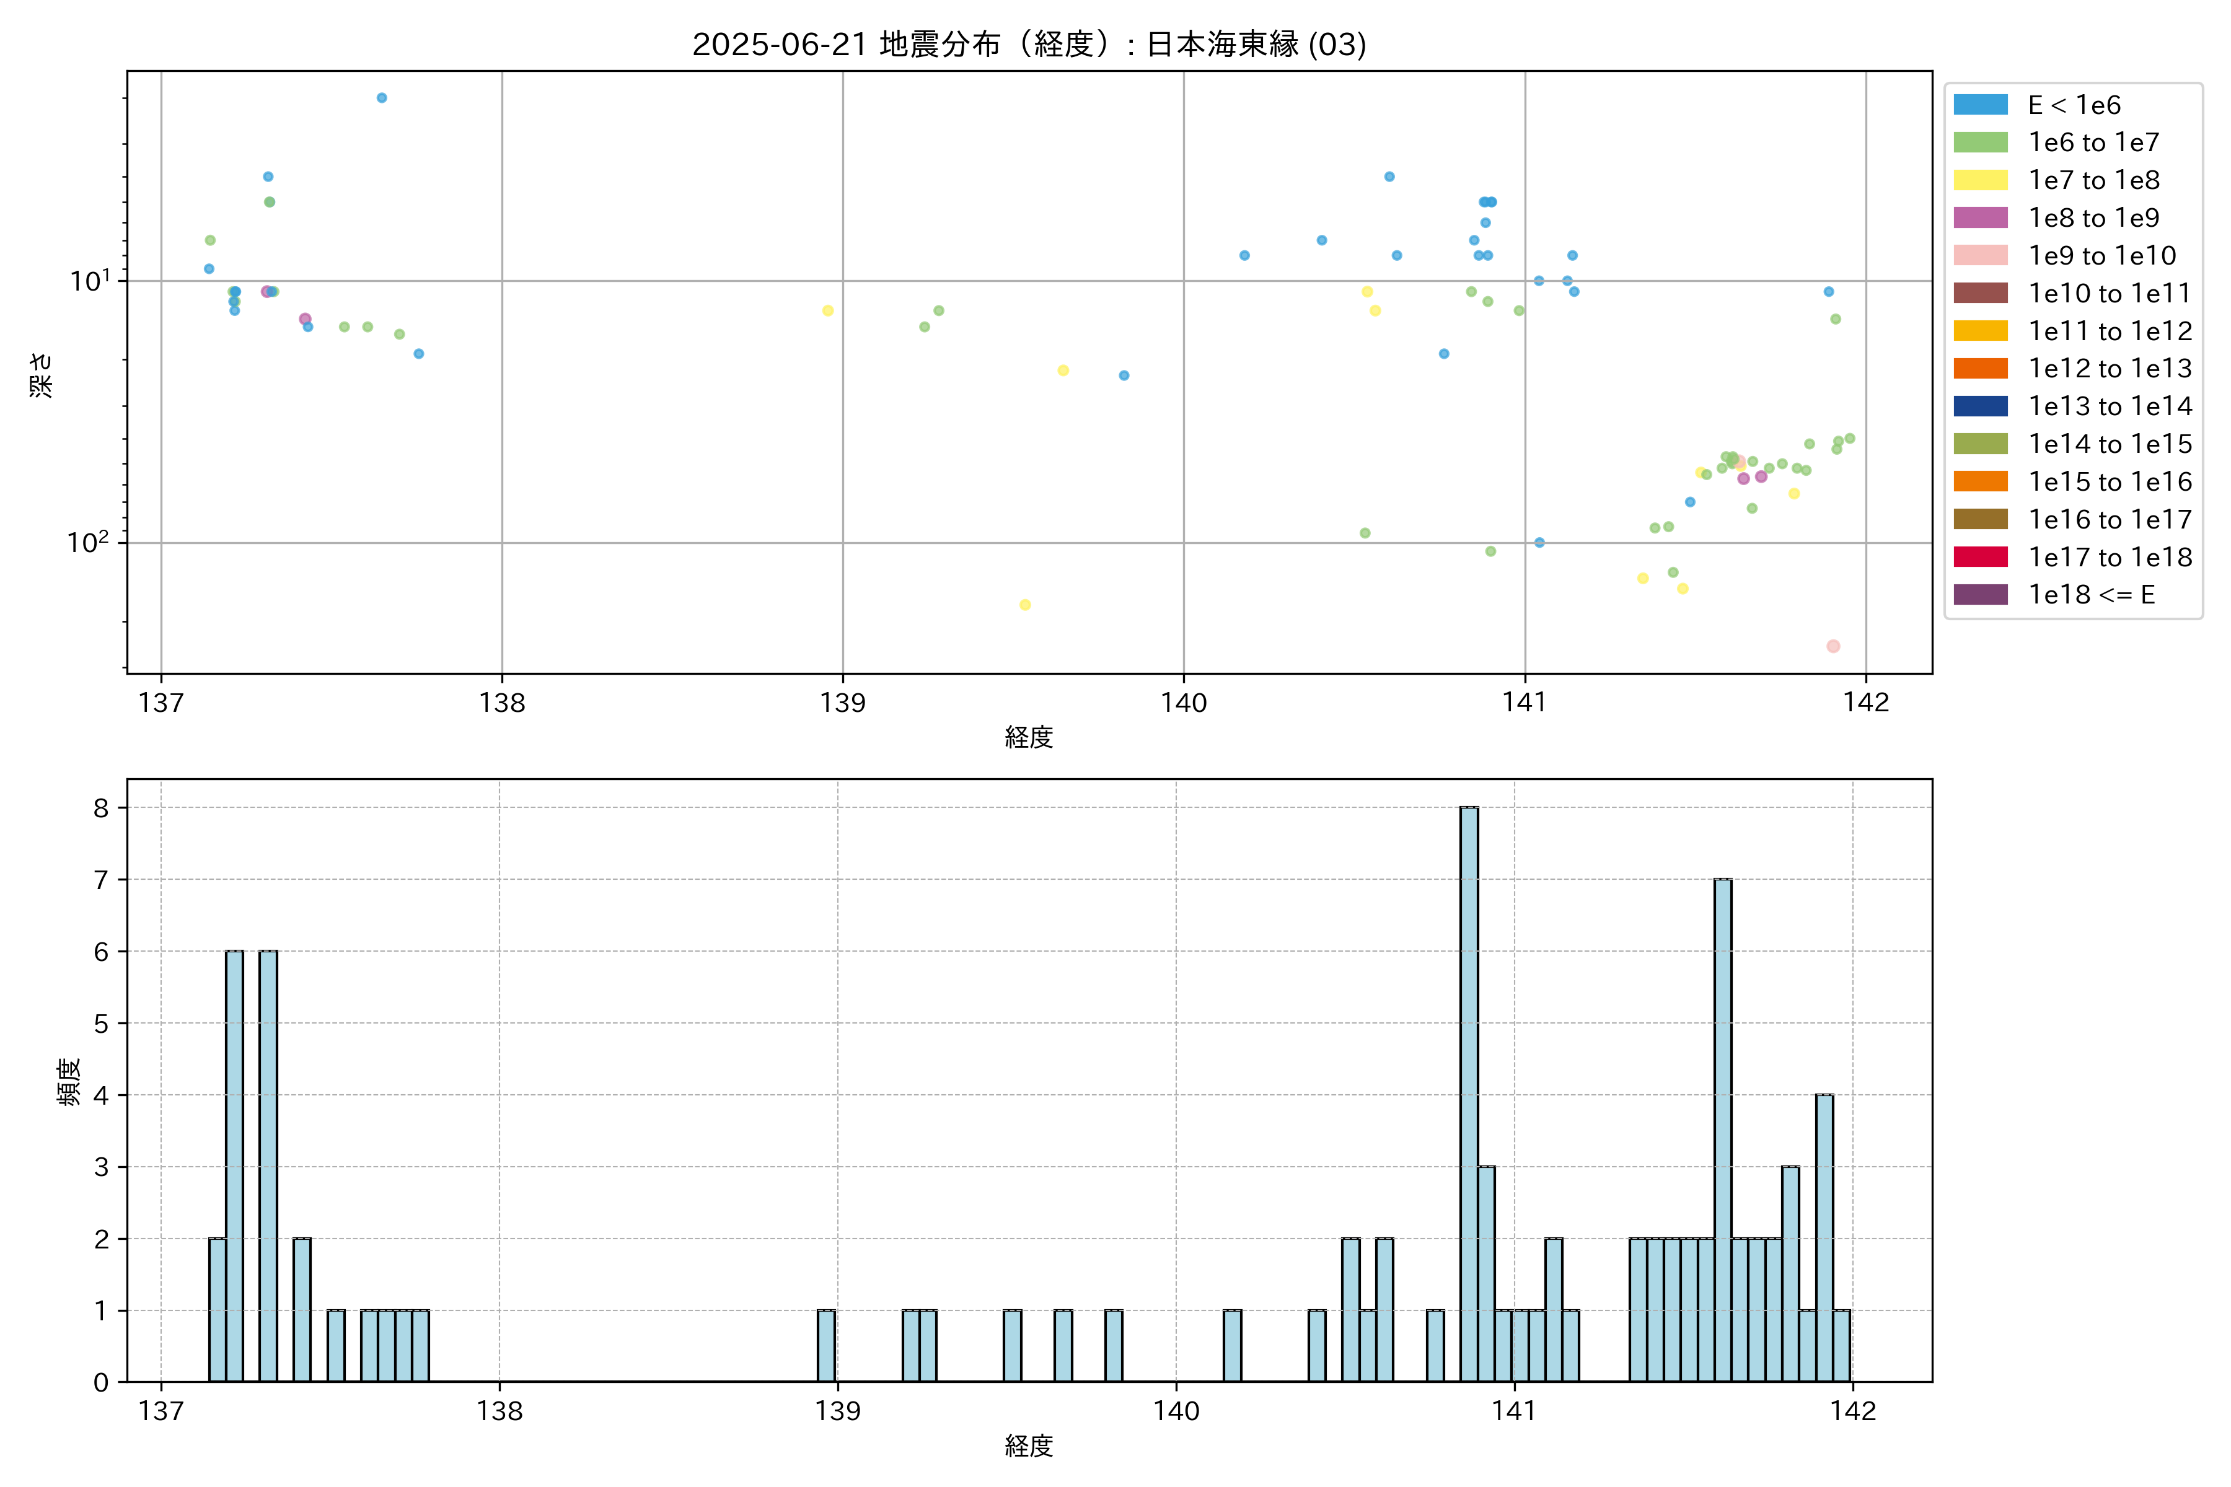Click the purple '1e8 to 1e9' legend swatch
Viewport: 2231px width, 1487px height.
point(1981,217)
